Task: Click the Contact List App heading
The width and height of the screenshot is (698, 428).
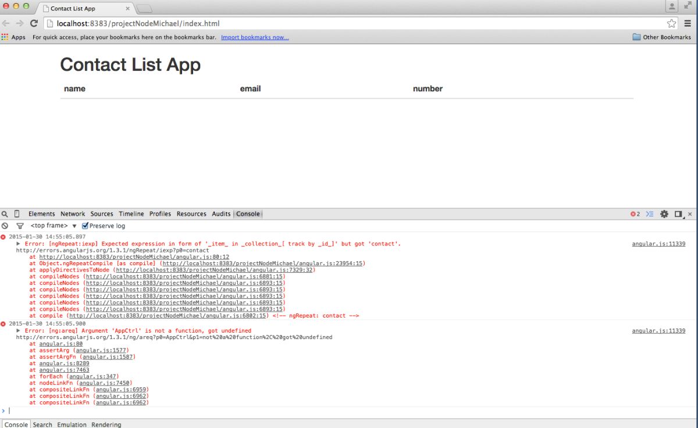Action: click(130, 65)
